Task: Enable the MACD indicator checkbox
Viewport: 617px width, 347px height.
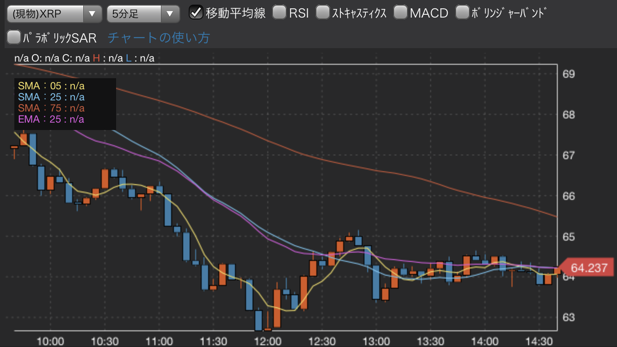Action: coord(400,12)
